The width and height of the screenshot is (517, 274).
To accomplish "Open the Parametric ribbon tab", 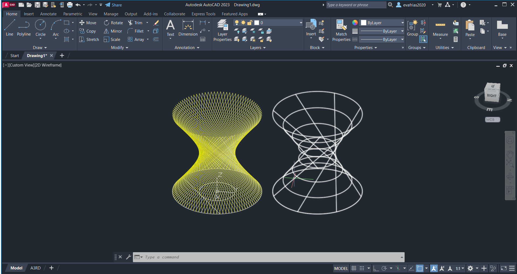I will tap(73, 14).
